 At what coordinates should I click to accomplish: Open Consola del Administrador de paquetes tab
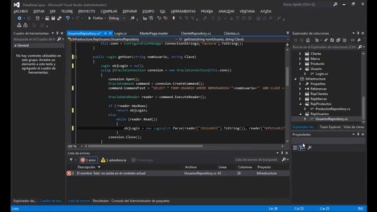point(140,201)
